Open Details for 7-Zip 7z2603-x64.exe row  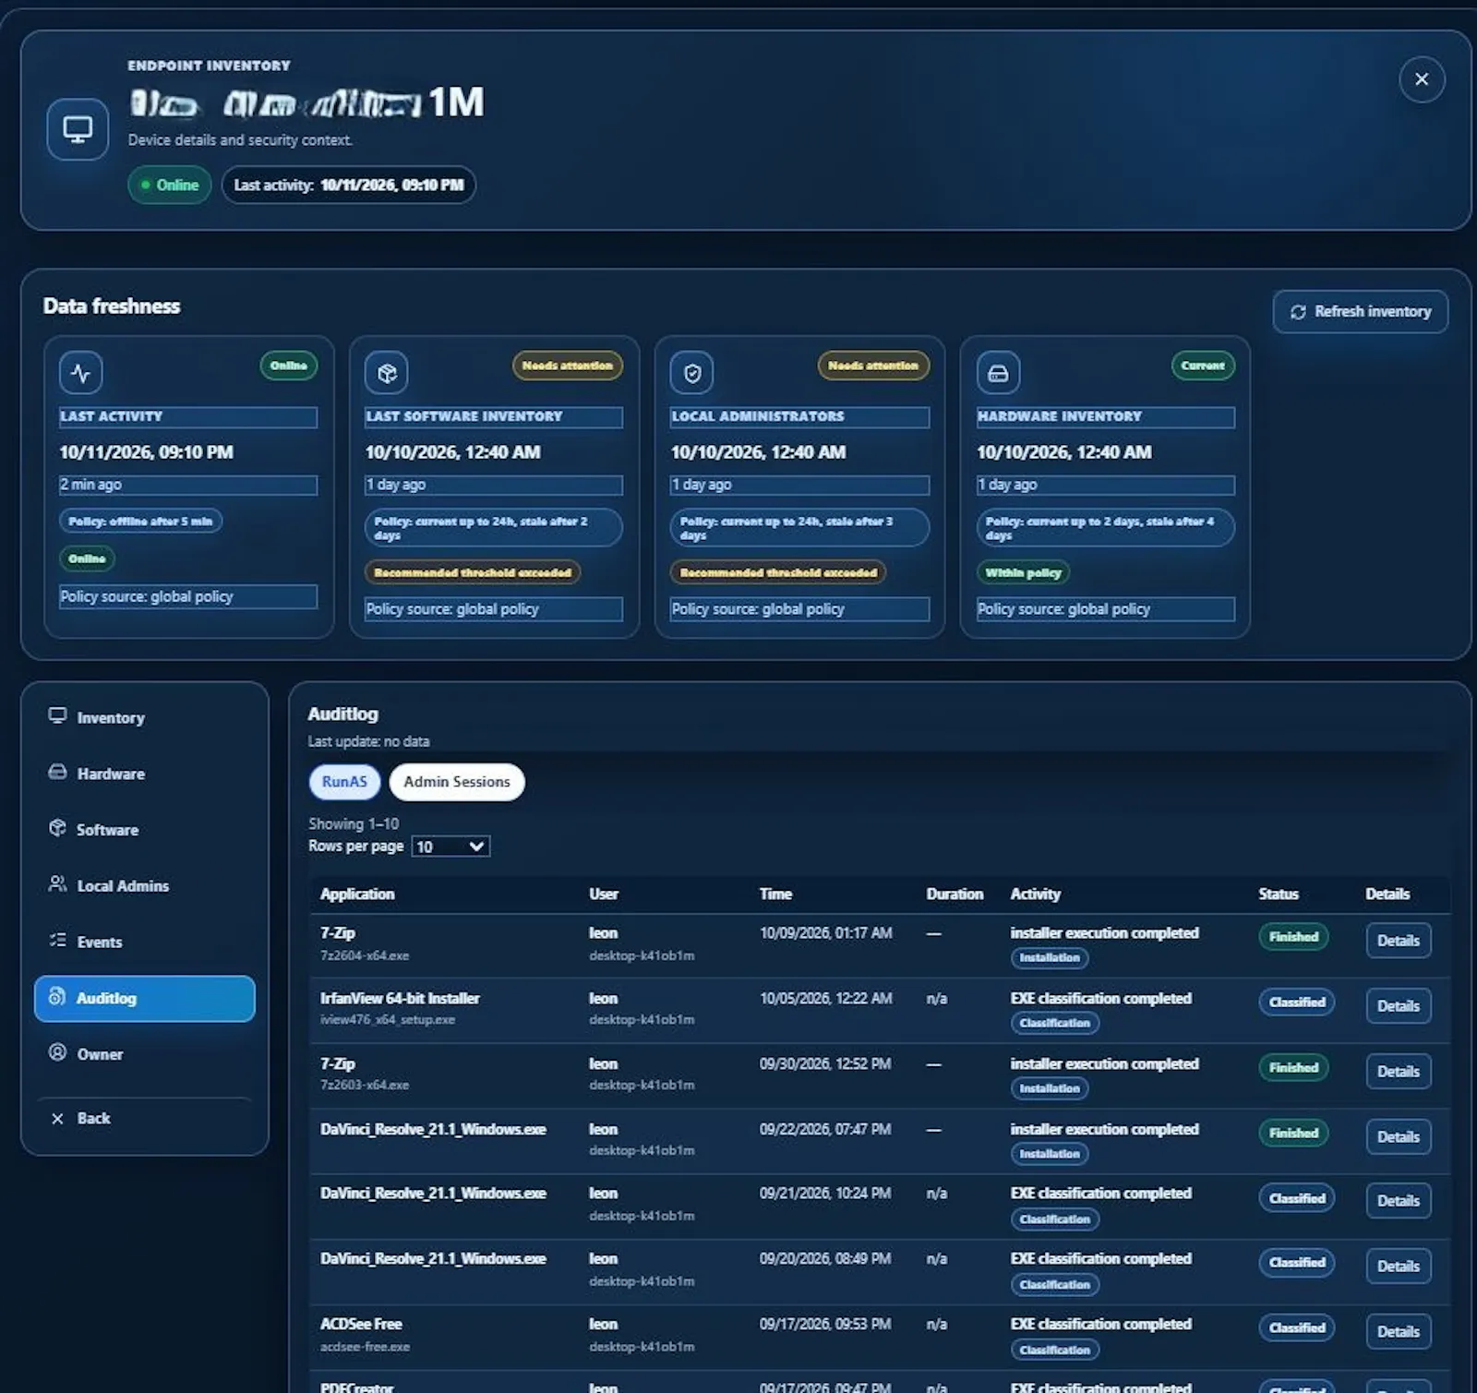pos(1399,1072)
